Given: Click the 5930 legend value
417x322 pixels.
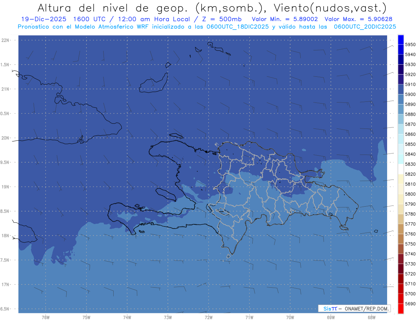Looking at the screenshot, I should (410, 65).
